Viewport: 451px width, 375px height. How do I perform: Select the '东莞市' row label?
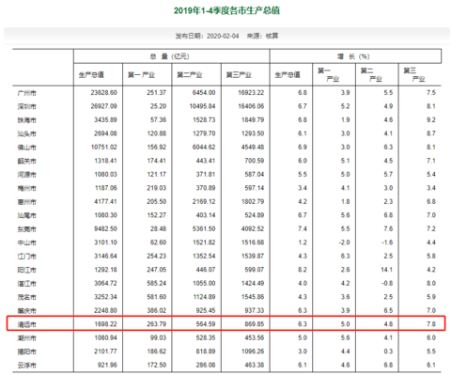(27, 229)
